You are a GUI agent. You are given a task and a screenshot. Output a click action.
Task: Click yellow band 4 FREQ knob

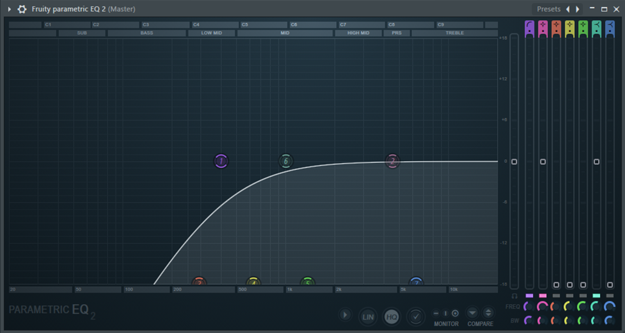[x=570, y=307]
